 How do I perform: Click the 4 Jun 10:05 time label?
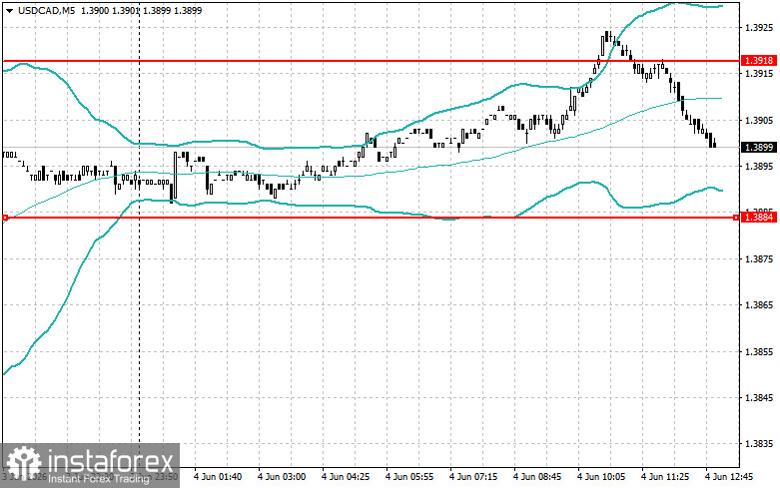click(601, 477)
